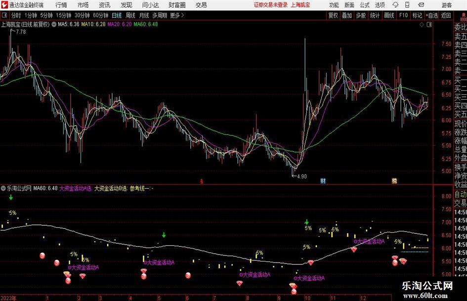Open the 选项 menu
The width and height of the screenshot is (467, 301).
pyautogui.click(x=380, y=5)
